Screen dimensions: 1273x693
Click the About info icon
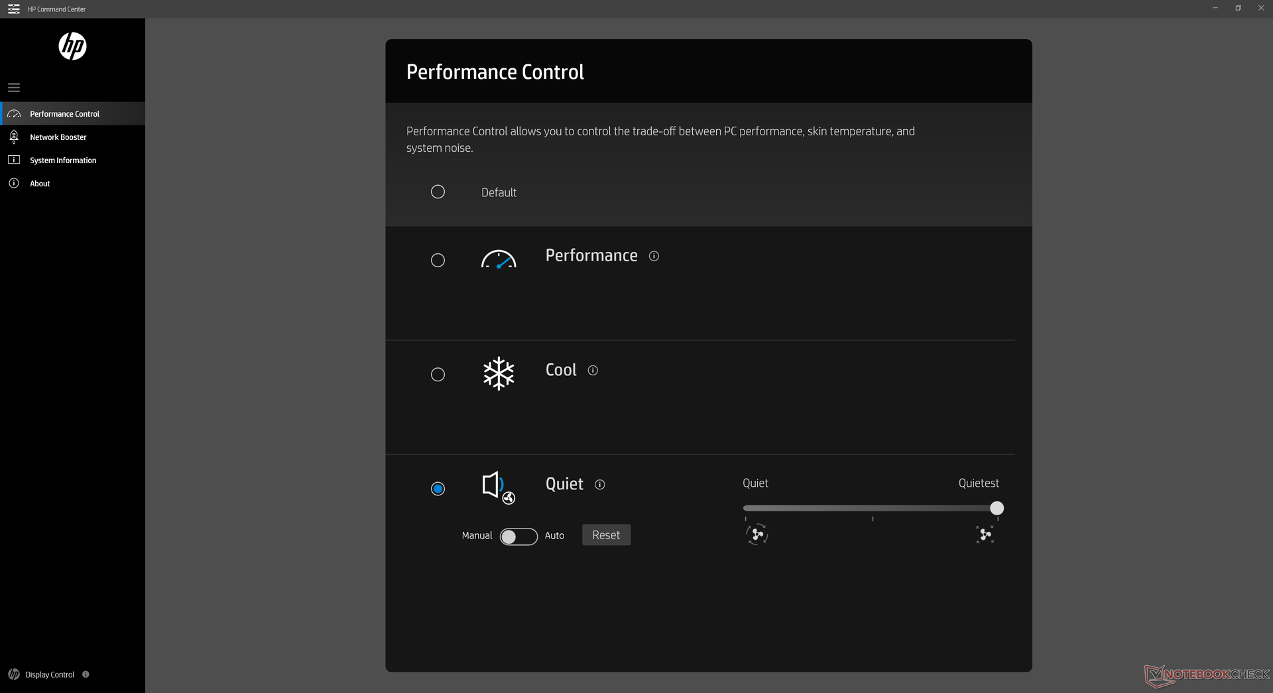click(14, 184)
